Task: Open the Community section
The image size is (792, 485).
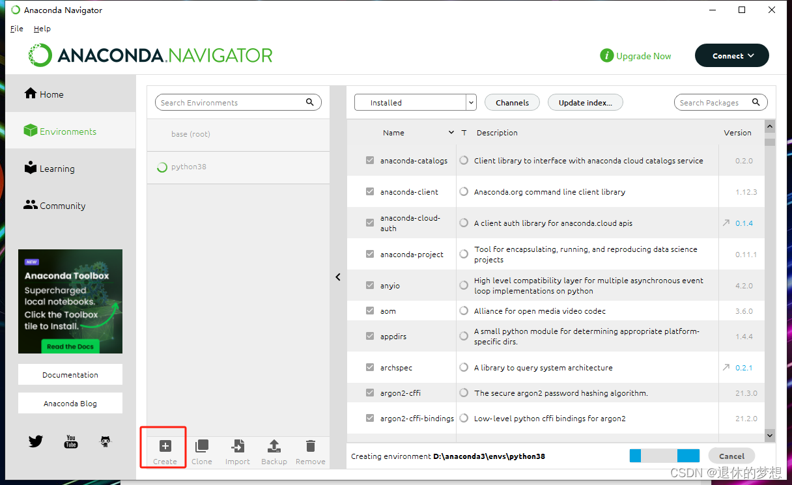Action: (x=70, y=205)
